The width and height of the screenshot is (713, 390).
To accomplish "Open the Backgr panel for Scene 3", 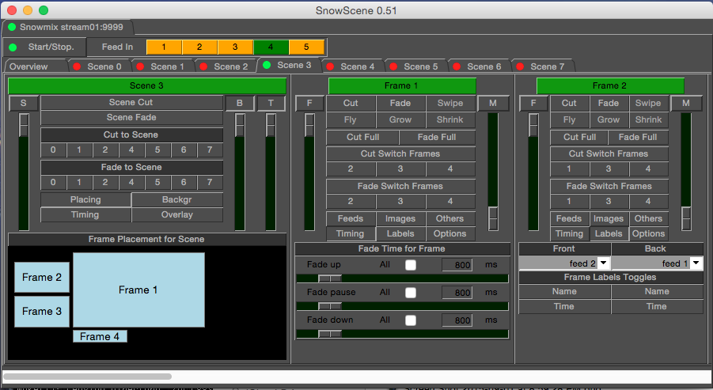I will point(177,199).
